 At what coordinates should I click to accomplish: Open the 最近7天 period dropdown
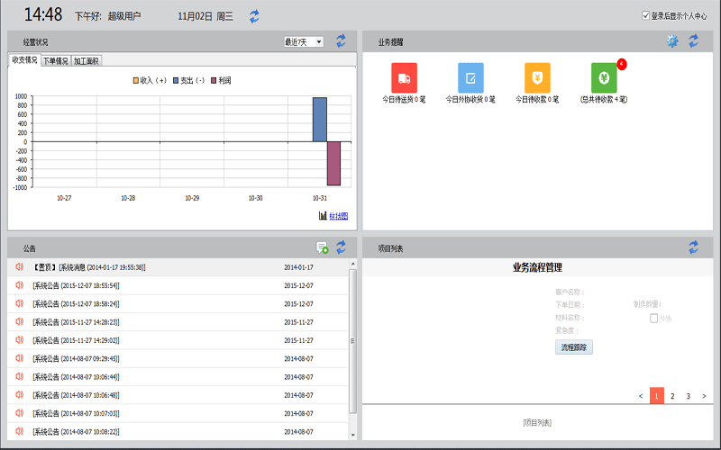point(304,41)
